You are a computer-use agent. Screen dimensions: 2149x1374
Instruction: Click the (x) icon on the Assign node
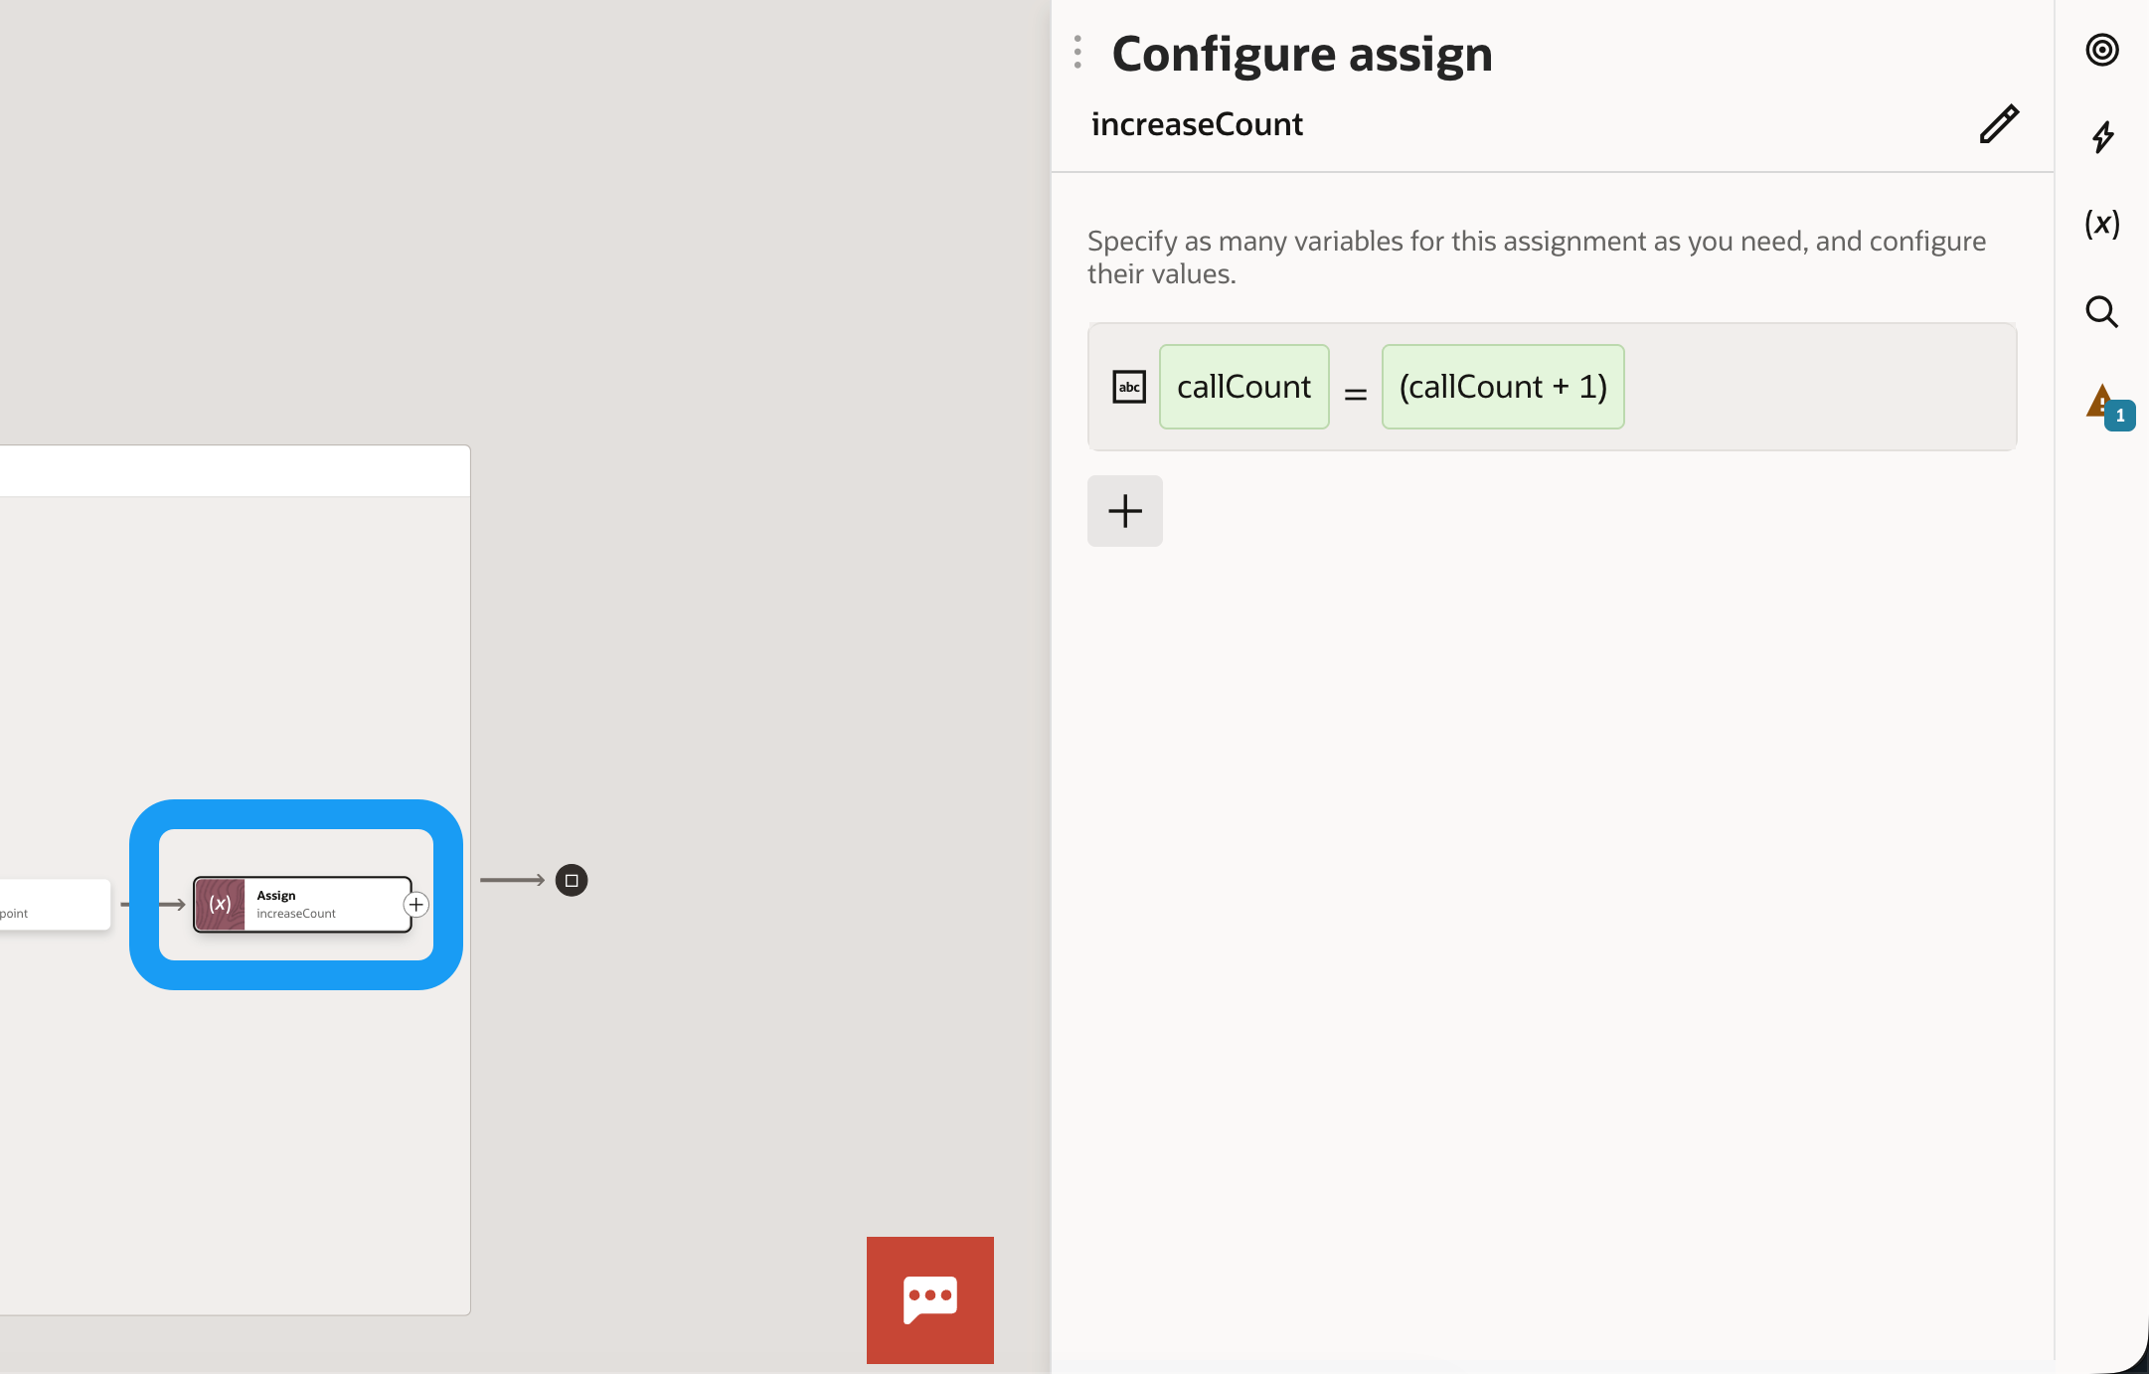click(x=220, y=904)
